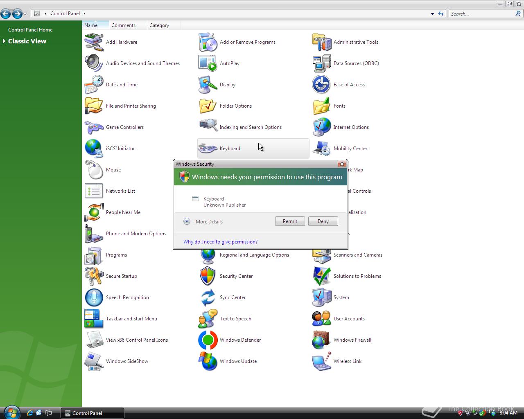
Task: Click Control Panel taskbar button
Action: tap(93, 413)
